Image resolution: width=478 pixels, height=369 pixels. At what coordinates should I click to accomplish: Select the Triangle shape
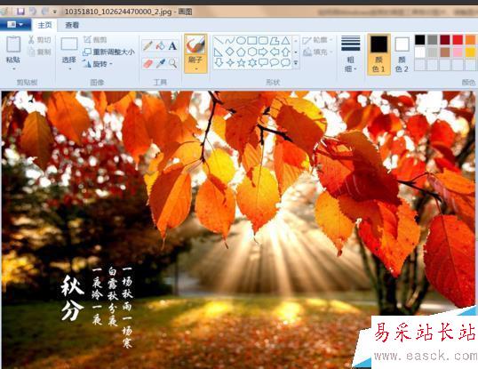[285, 41]
